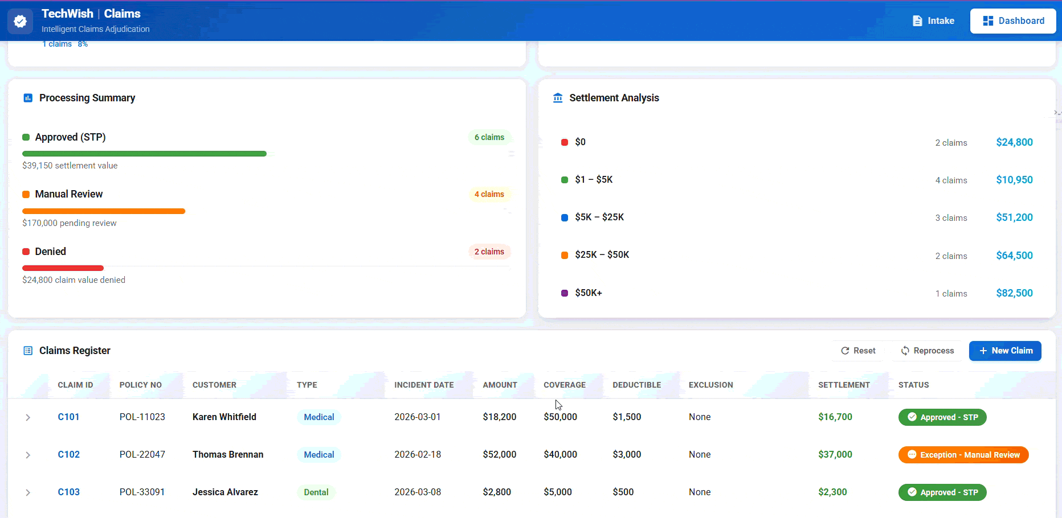Sort by the INCIDENT DATE column header

coord(424,385)
